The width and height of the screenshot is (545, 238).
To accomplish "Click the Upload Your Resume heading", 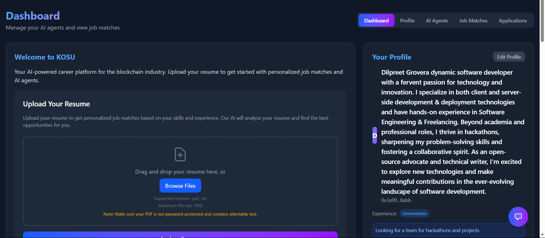I will pyautogui.click(x=56, y=104).
